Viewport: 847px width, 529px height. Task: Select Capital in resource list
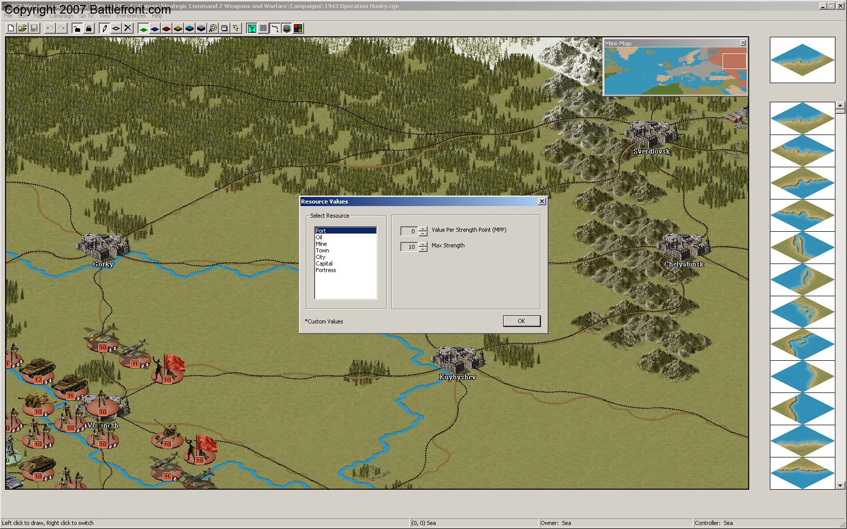pyautogui.click(x=324, y=263)
